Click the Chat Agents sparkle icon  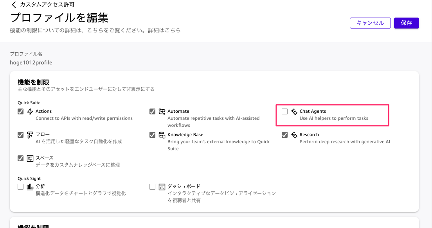coord(294,112)
